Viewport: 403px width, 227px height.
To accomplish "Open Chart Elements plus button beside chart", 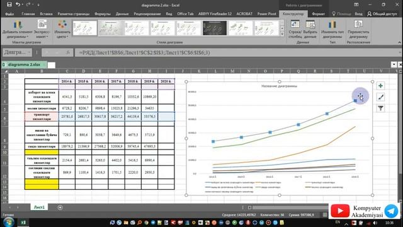I will coord(380,86).
